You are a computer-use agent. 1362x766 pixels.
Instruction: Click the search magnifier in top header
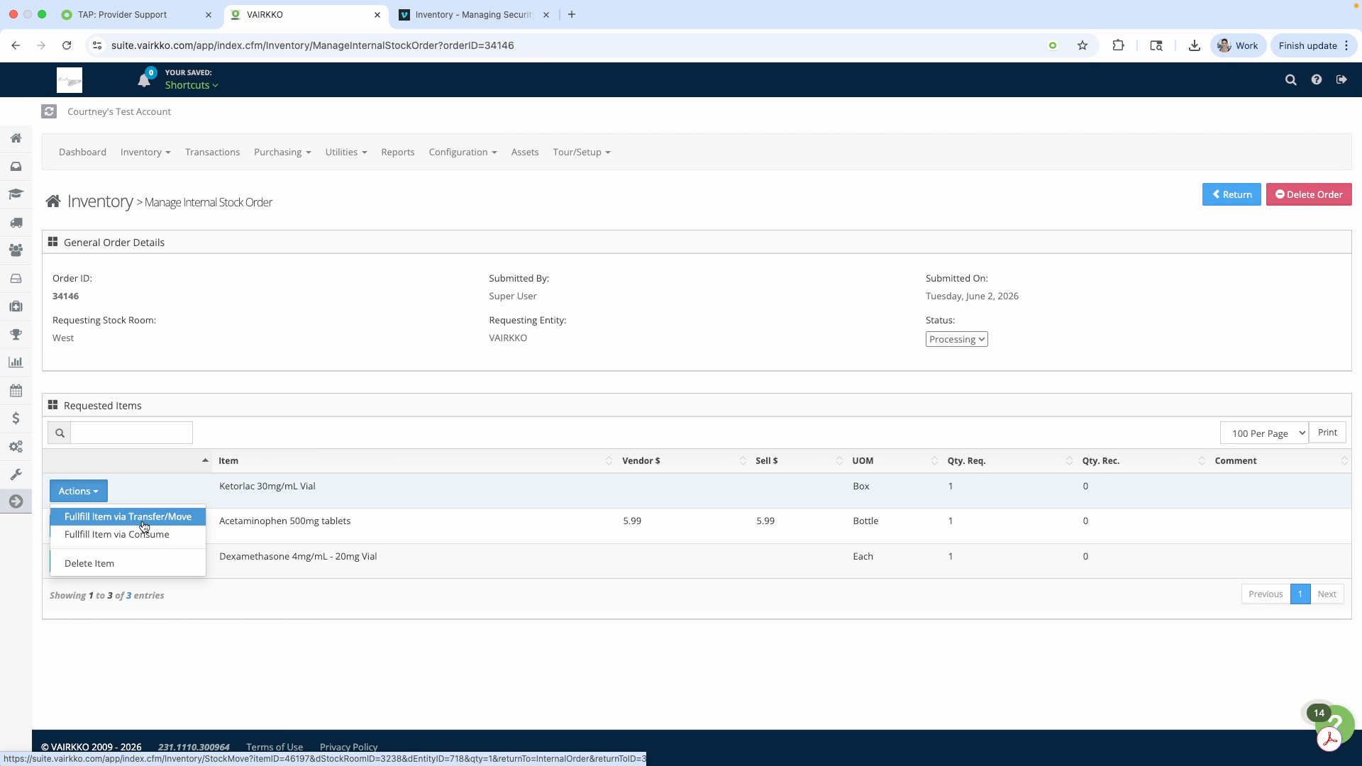tap(1291, 80)
